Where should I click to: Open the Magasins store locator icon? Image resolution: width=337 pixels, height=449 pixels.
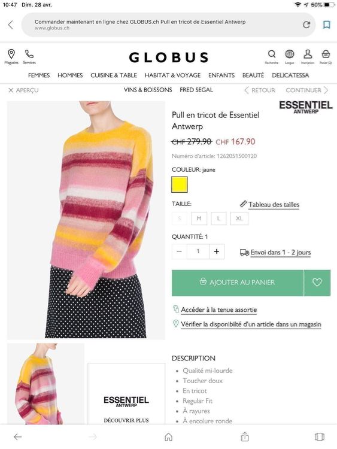coord(11,54)
